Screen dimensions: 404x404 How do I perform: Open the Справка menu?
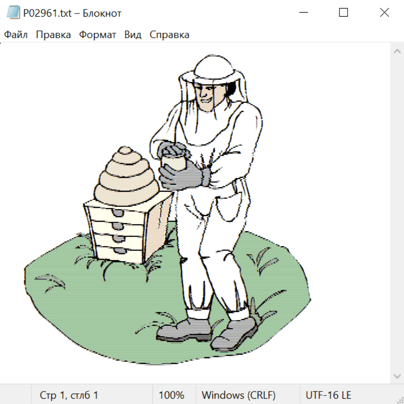click(x=169, y=35)
